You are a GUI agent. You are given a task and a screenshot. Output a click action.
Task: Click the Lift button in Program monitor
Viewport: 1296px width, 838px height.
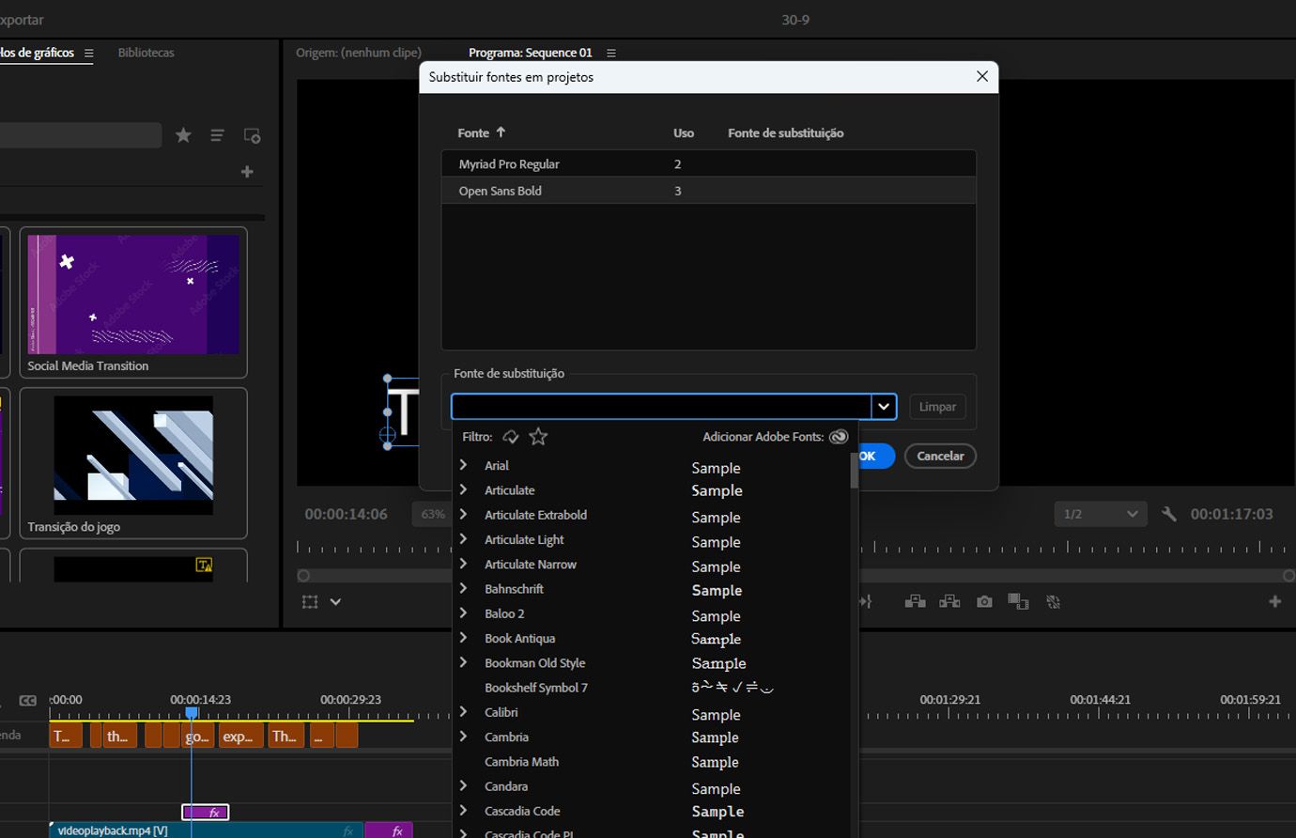pyautogui.click(x=915, y=601)
